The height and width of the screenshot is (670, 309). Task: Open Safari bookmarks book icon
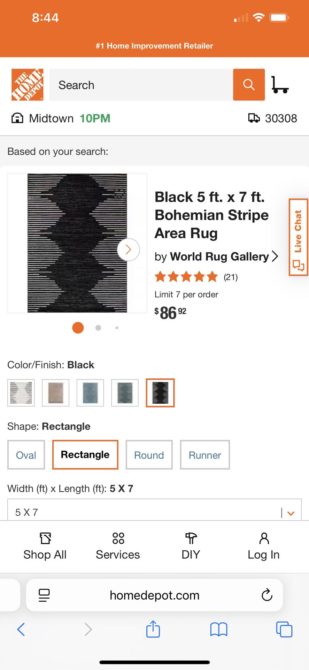tap(219, 629)
